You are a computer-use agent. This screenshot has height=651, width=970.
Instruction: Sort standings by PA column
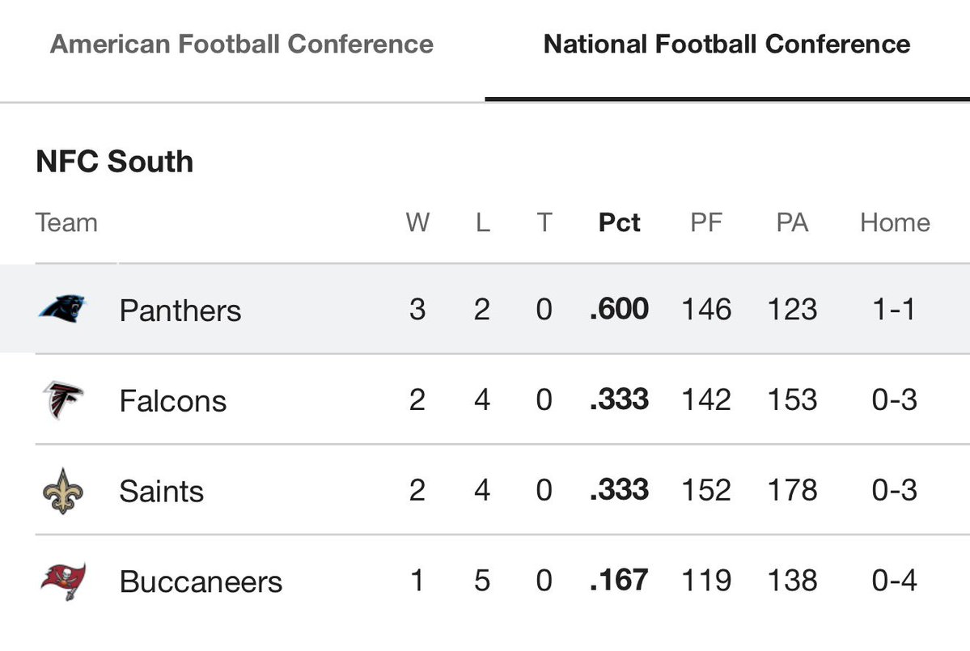(793, 222)
